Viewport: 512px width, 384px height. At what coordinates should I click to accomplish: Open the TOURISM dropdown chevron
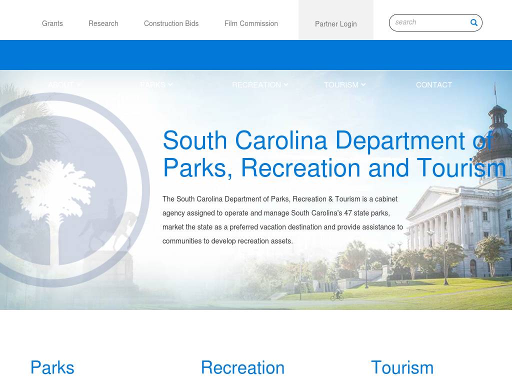[x=363, y=85]
